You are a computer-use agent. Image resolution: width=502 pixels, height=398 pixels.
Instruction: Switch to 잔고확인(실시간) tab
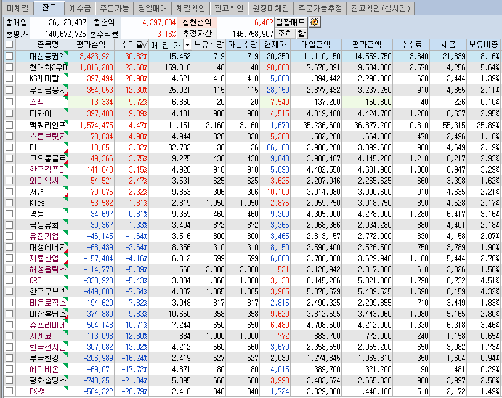(380, 8)
